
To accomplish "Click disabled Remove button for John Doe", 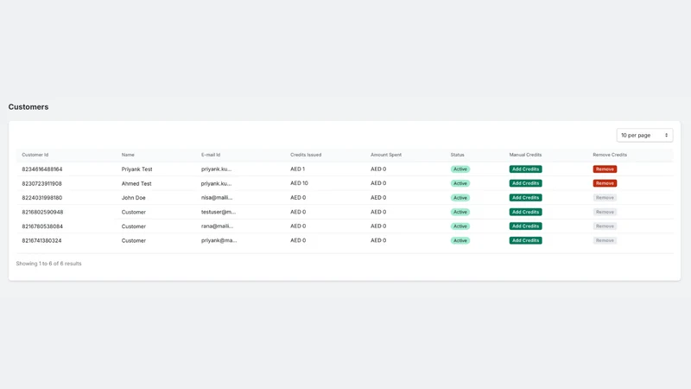I will [605, 198].
